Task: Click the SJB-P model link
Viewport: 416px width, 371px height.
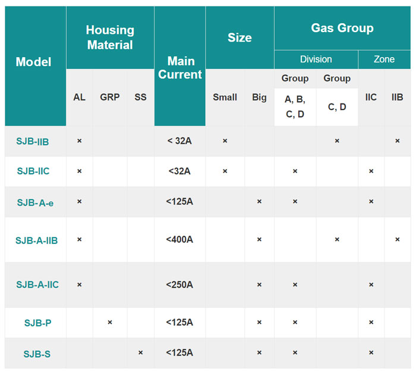Action: coord(37,323)
